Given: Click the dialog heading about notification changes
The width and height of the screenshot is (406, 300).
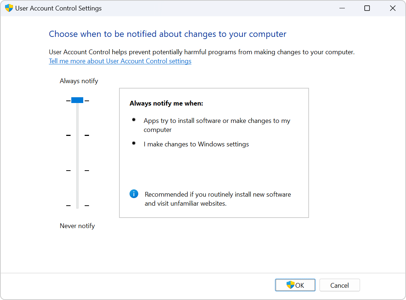Looking at the screenshot, I should (x=169, y=34).
